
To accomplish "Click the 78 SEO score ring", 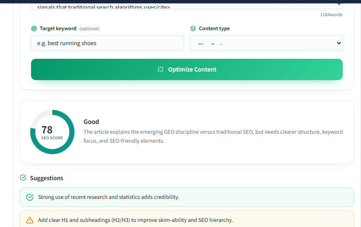I will tap(52, 132).
